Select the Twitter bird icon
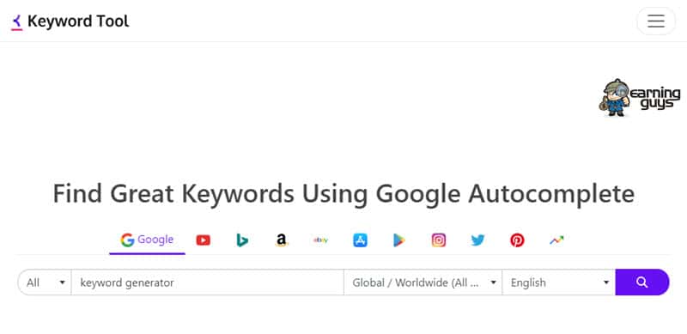This screenshot has height=334, width=687. click(x=478, y=240)
